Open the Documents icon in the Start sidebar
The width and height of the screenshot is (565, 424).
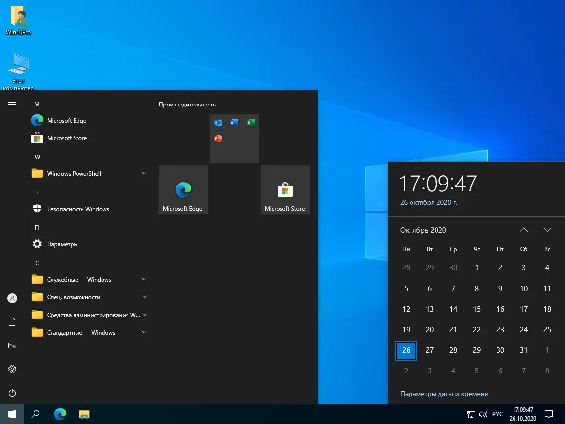point(12,321)
